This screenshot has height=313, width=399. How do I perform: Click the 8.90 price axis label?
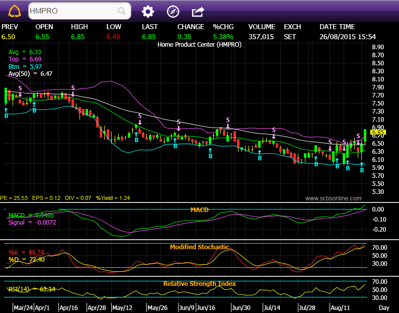click(x=378, y=47)
